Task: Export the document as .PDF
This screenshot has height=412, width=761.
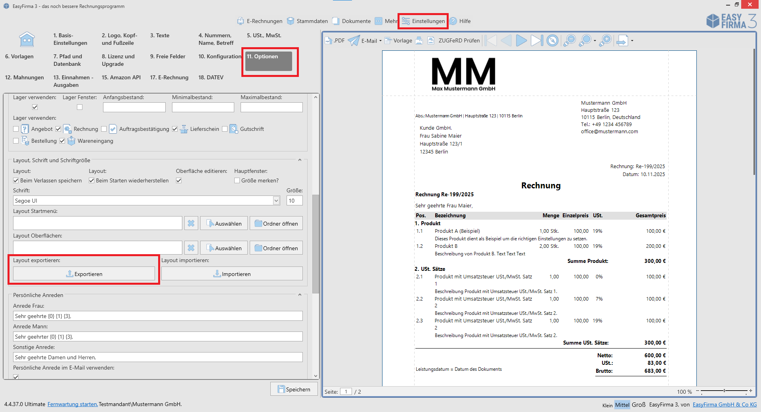Action: point(335,40)
